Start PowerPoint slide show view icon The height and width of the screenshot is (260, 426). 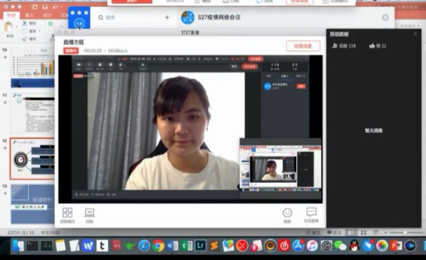(376, 233)
